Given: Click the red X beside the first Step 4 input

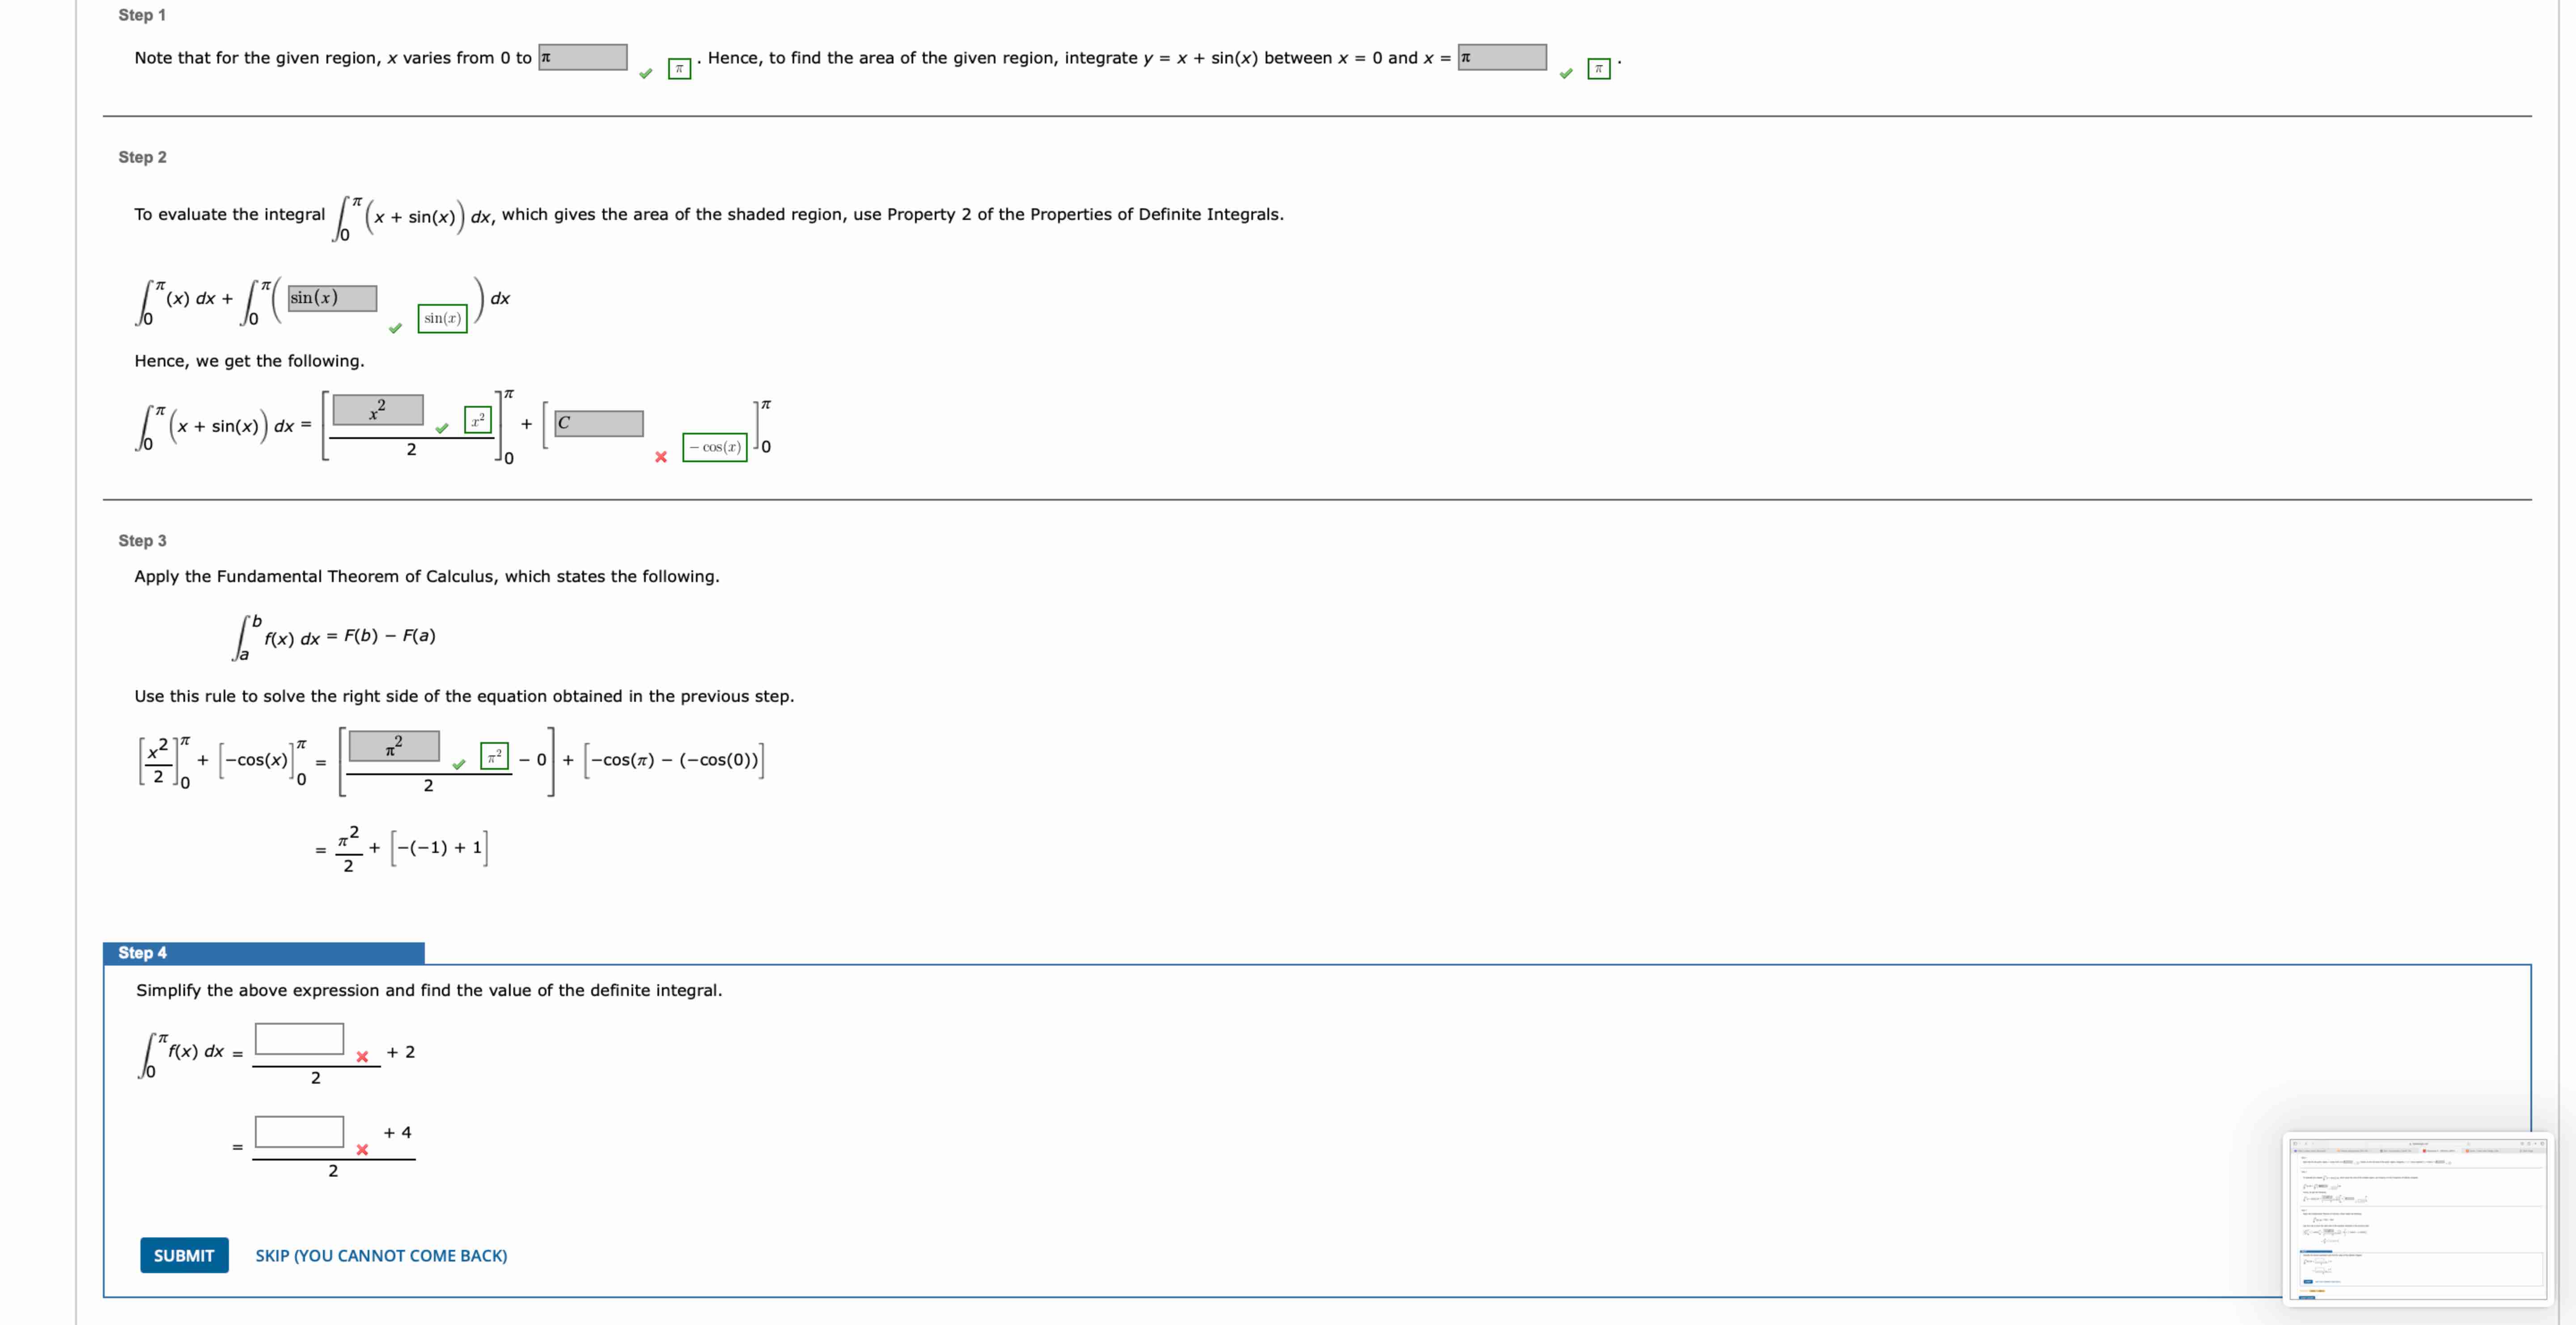Looking at the screenshot, I should 361,1056.
